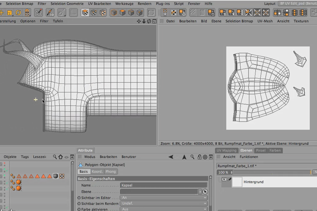Adjust the layer opacity 100 % slider
Screen dimensions: 317x211
coord(272,172)
